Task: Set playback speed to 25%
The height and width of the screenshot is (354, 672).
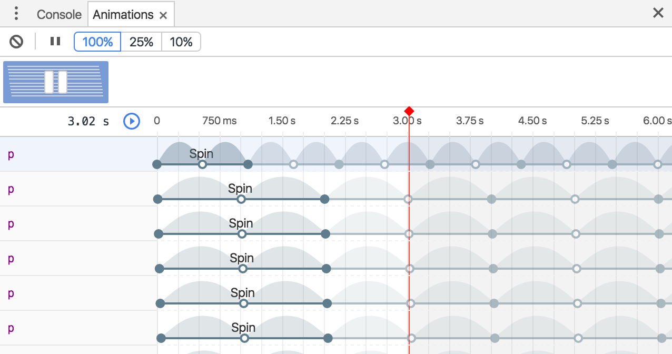Action: click(x=141, y=42)
